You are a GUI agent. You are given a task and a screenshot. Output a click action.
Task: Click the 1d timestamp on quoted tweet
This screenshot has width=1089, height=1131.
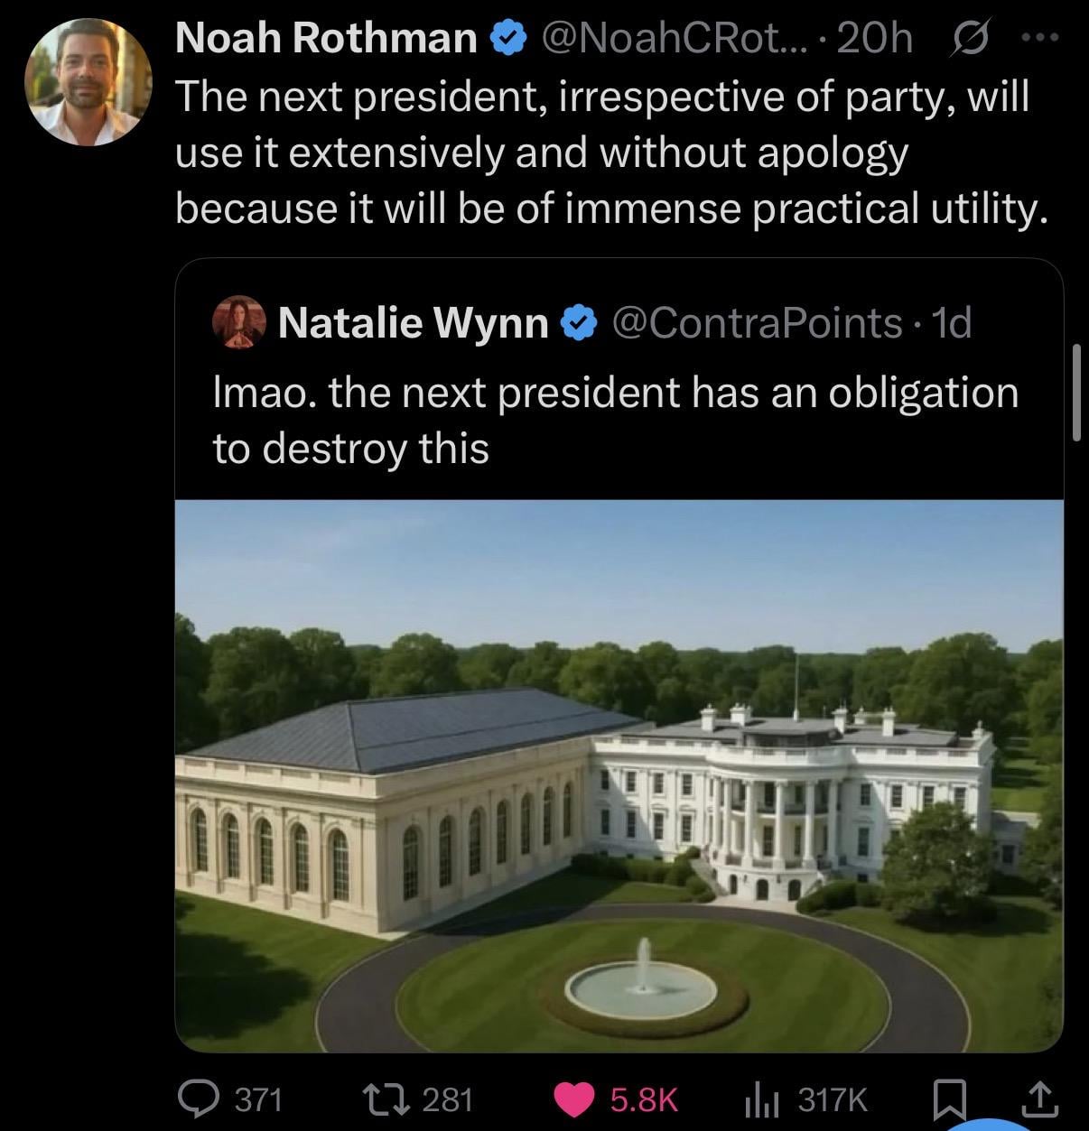pos(950,322)
